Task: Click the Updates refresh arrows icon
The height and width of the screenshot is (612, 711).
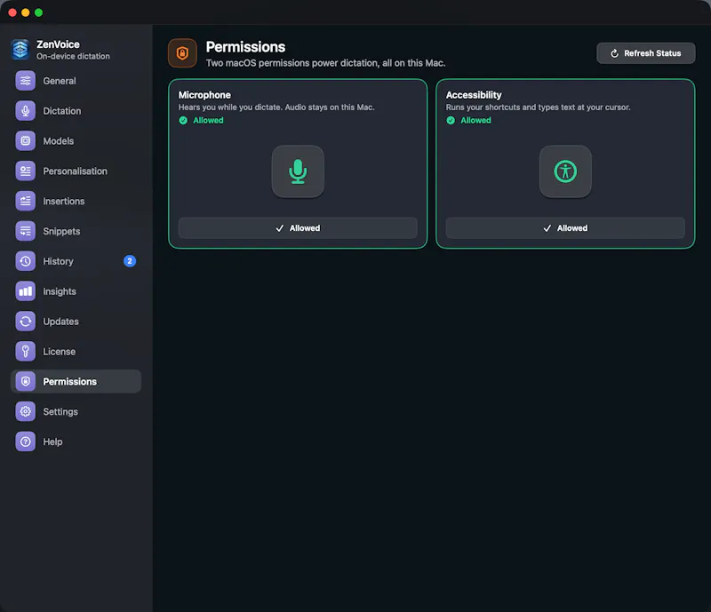Action: coord(26,322)
